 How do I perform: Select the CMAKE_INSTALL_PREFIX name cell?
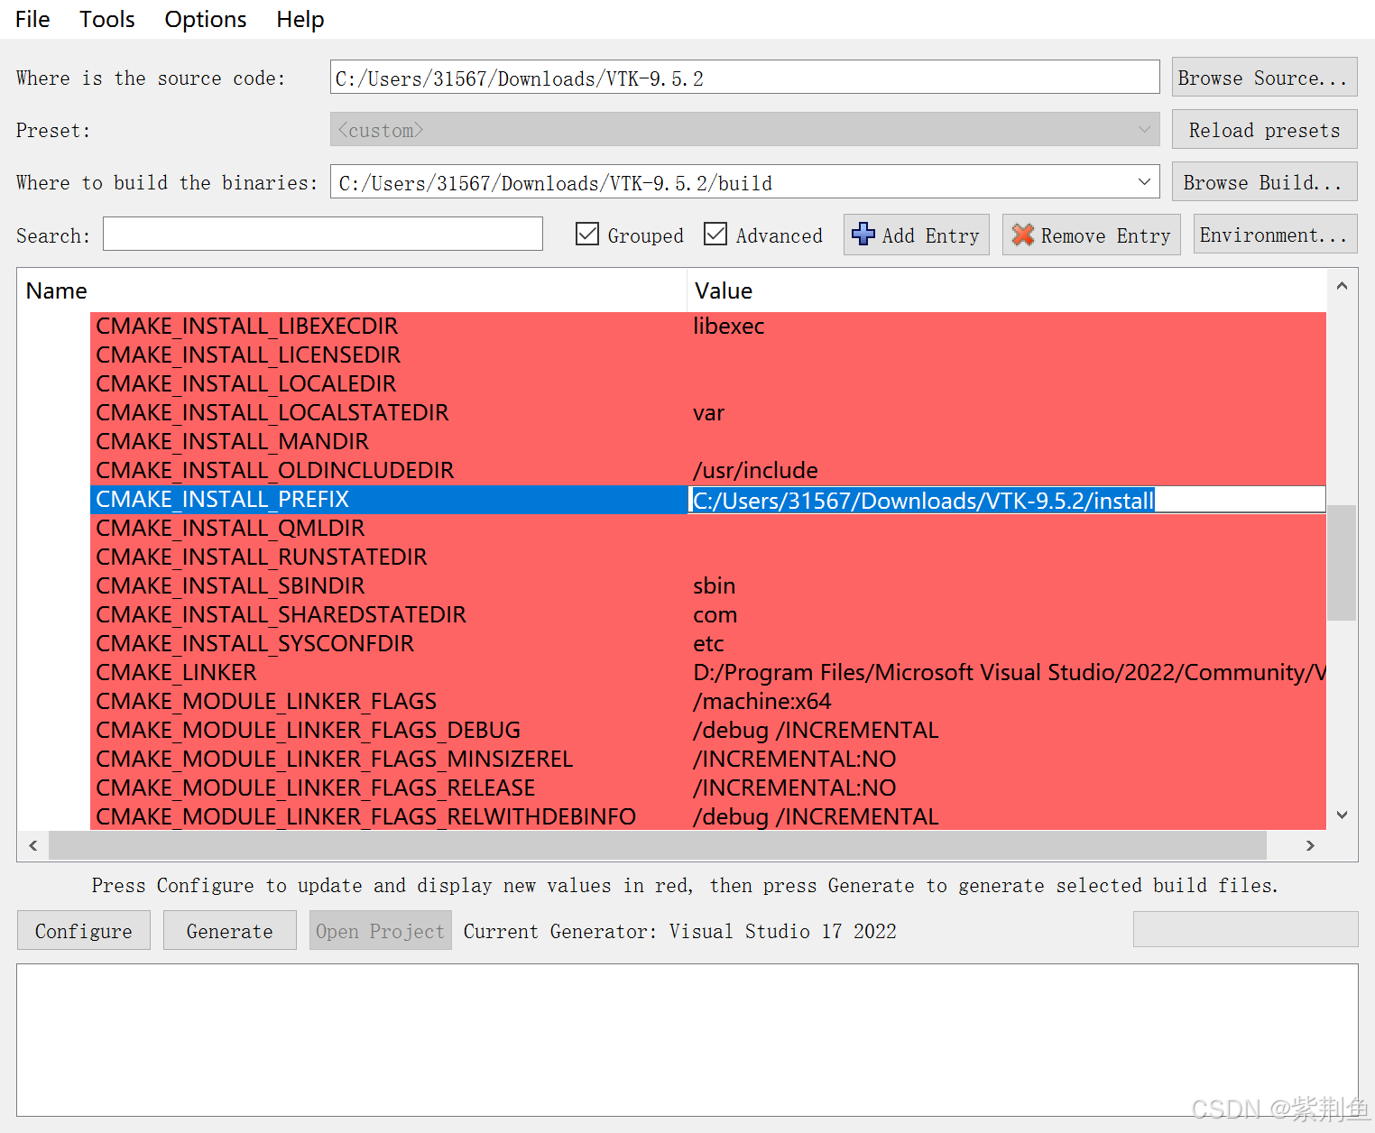click(389, 499)
